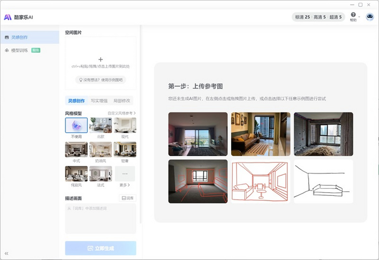The height and width of the screenshot is (260, 379).
Task: Open the 词库 word library
Action: 128,198
